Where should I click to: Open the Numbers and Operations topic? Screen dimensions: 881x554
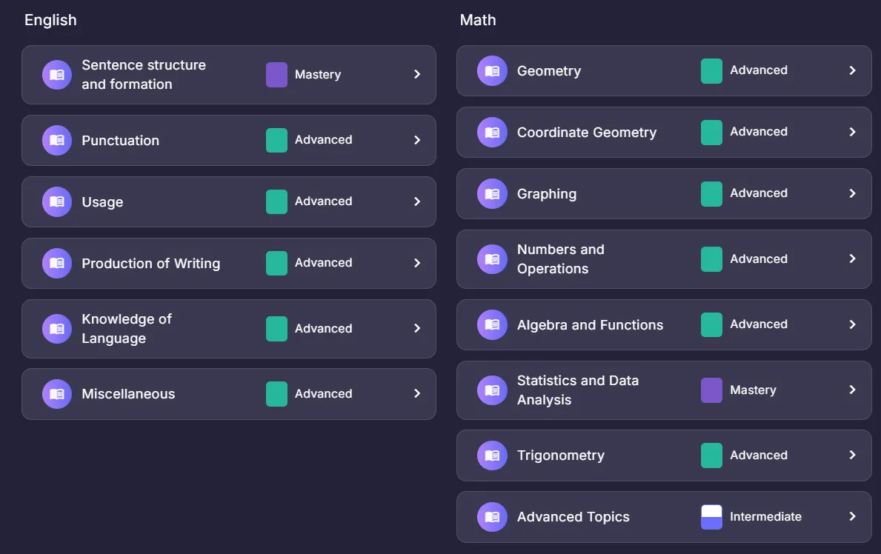tap(560, 259)
